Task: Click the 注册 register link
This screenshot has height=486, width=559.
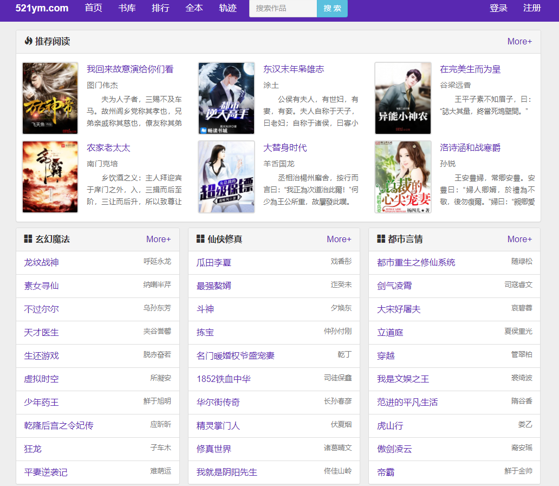Action: pyautogui.click(x=532, y=8)
